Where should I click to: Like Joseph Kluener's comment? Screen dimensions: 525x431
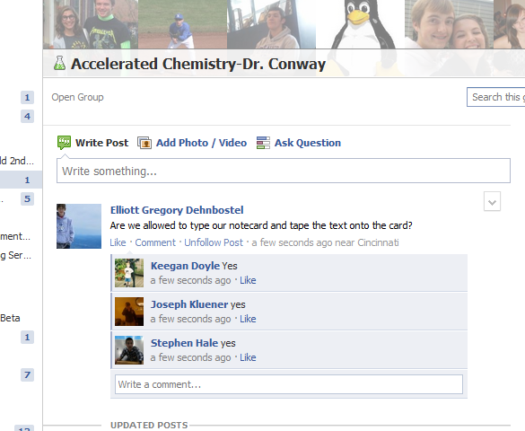click(248, 319)
